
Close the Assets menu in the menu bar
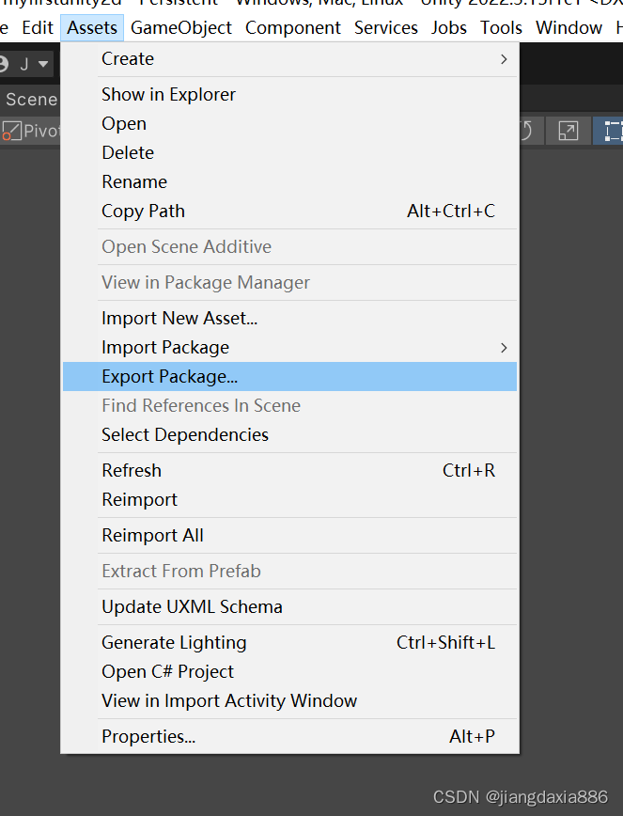pyautogui.click(x=92, y=27)
